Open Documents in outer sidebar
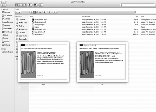Screen dimensions: 156x112 (7, 29)
